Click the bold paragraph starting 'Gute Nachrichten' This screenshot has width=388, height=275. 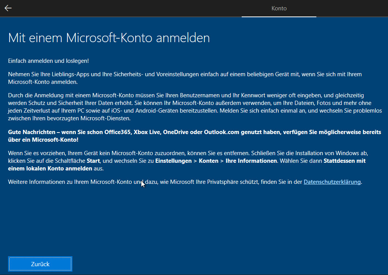(x=195, y=136)
